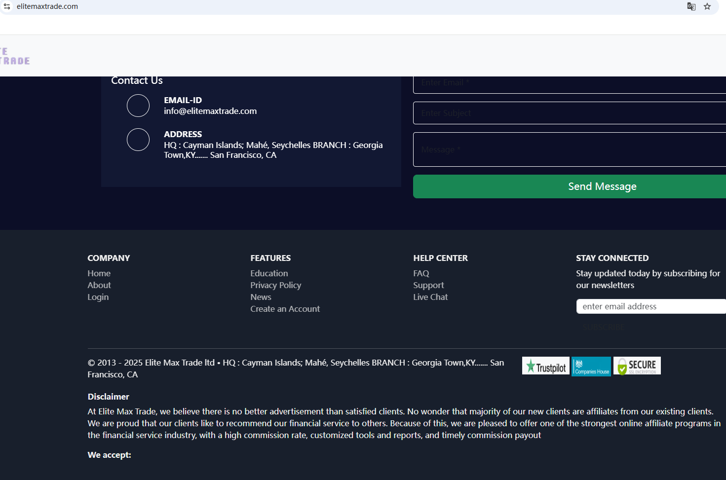Image resolution: width=726 pixels, height=480 pixels.
Task: Select Create an Account link
Action: pyautogui.click(x=285, y=309)
